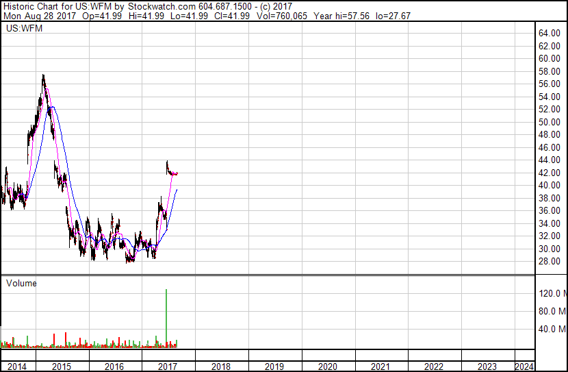The width and height of the screenshot is (568, 372).
Task: Click the 56.00 price axis value
Action: point(550,84)
